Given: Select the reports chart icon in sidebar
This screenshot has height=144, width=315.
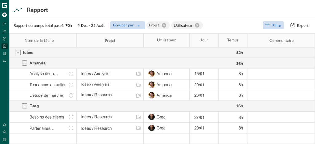Looking at the screenshot, I should (x=4, y=46).
